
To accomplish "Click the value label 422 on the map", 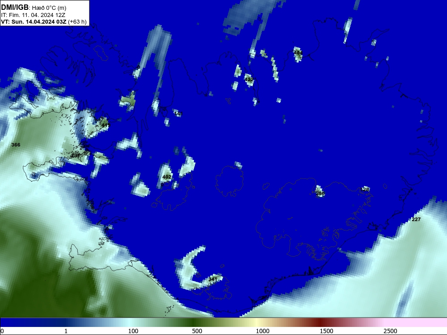I will coord(249,80).
